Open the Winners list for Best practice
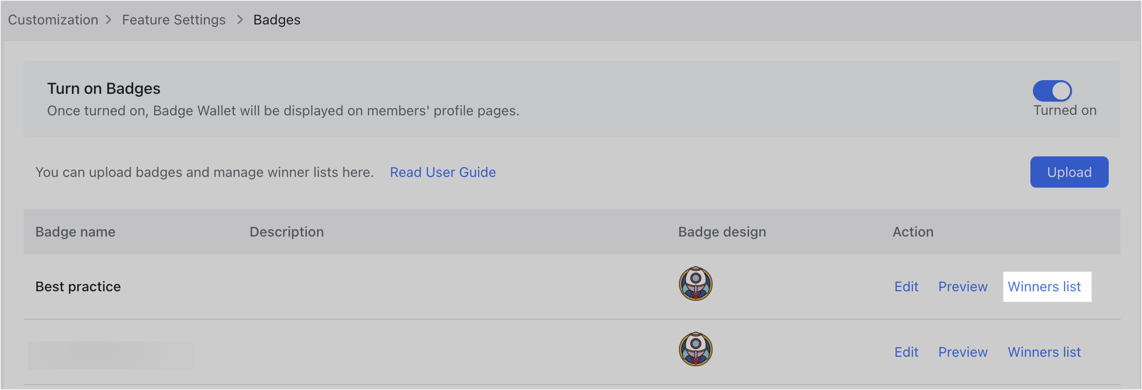This screenshot has width=1142, height=390. [x=1045, y=286]
